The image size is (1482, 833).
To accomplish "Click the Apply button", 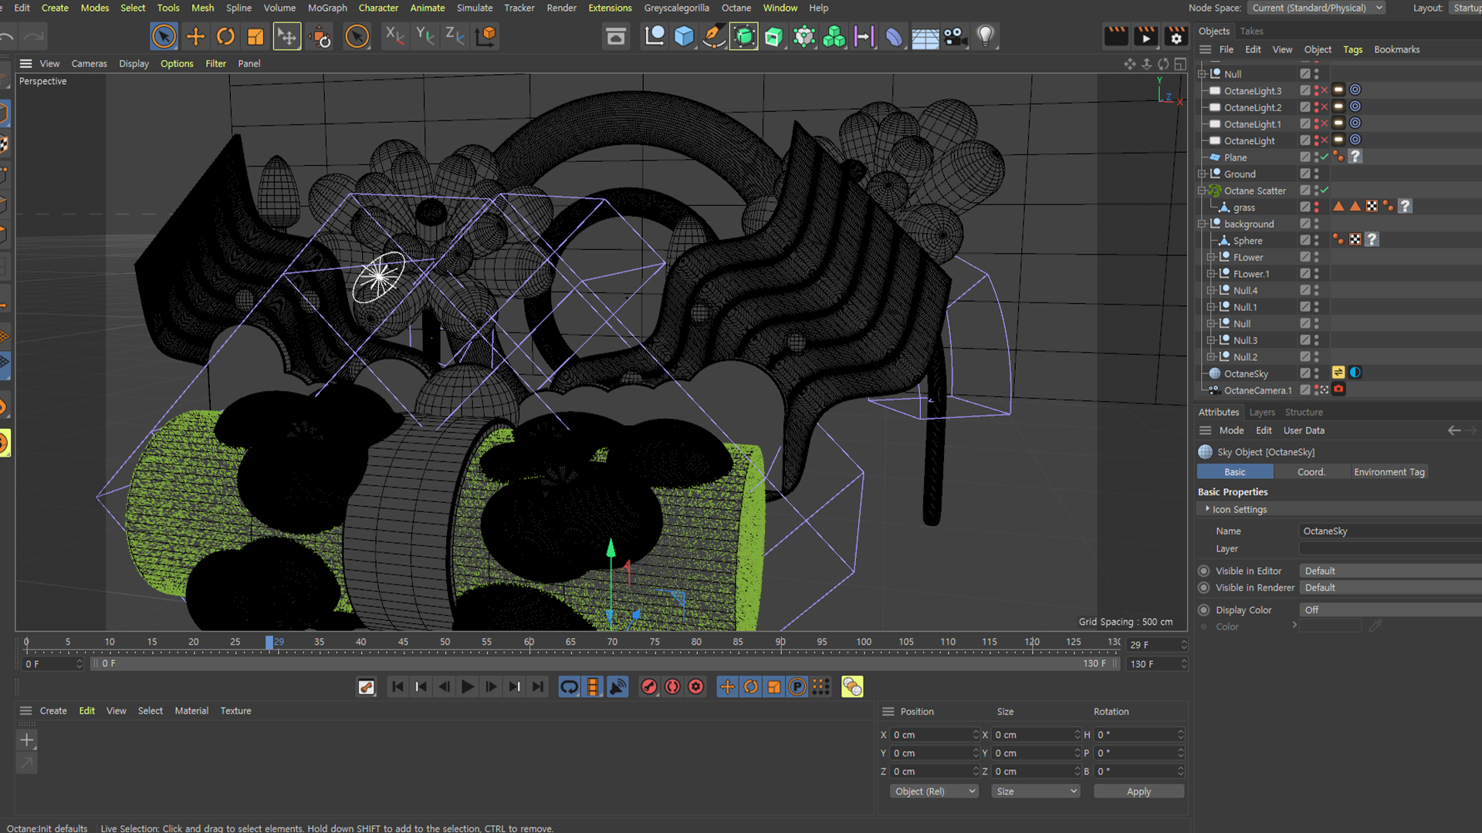I will point(1139,791).
